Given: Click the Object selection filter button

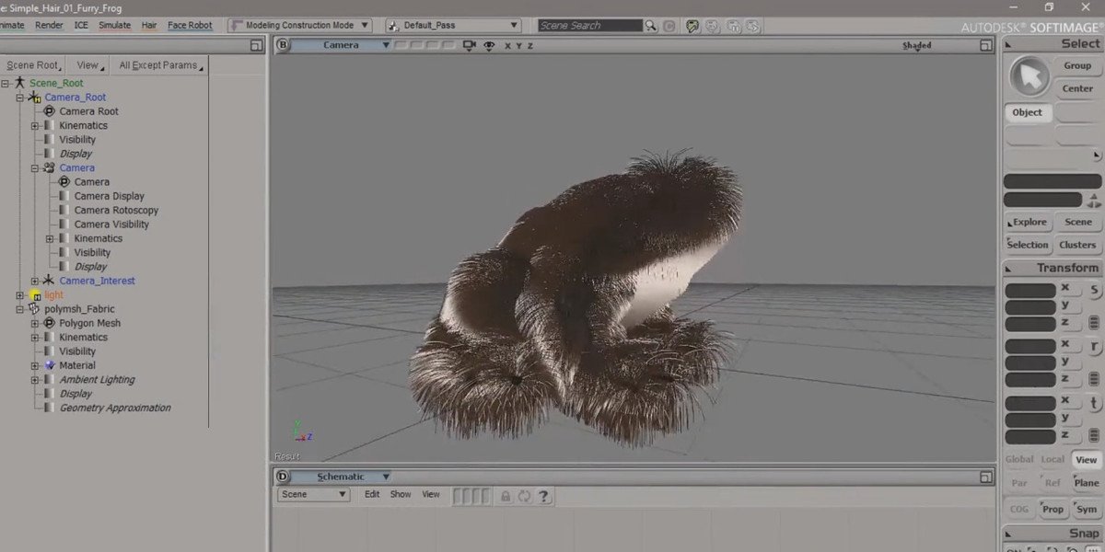Looking at the screenshot, I should [1028, 113].
